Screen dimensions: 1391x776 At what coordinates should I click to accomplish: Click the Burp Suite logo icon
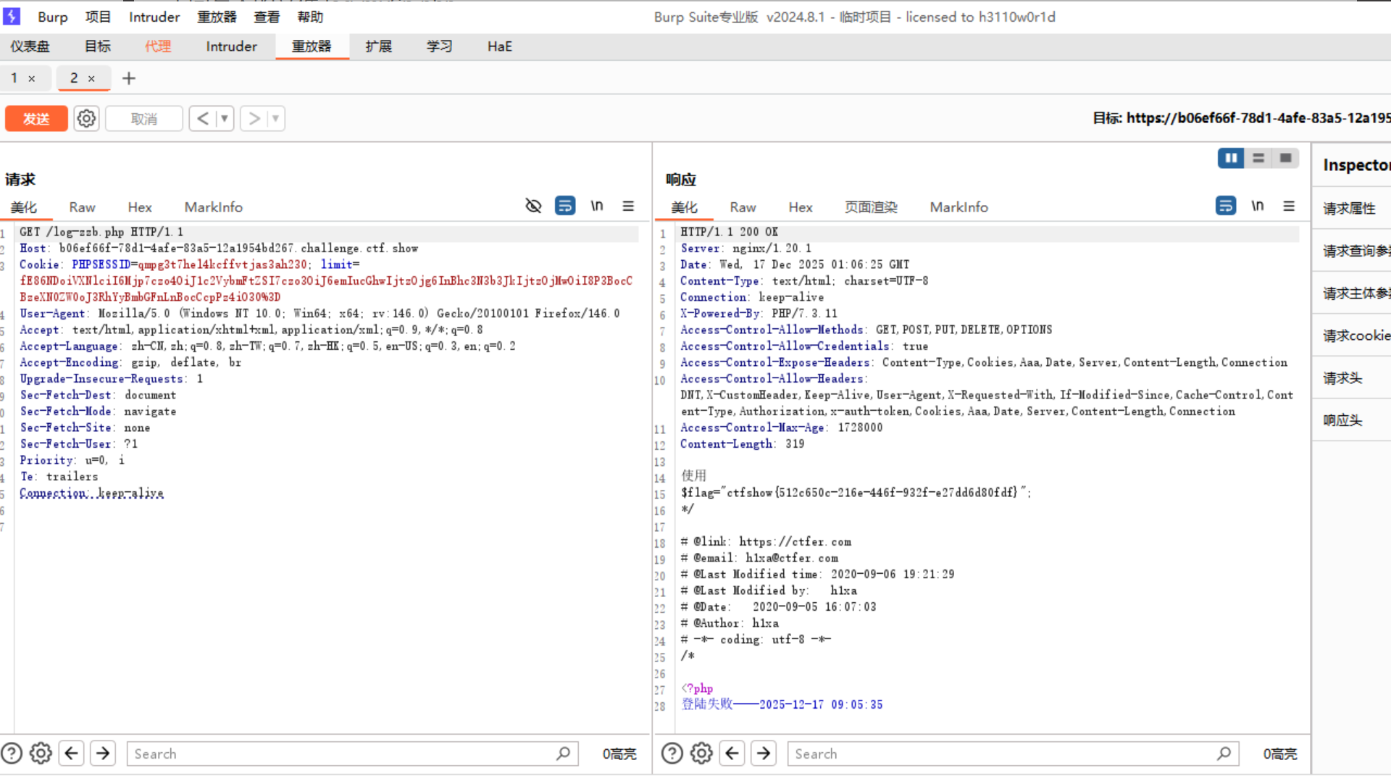[x=12, y=16]
